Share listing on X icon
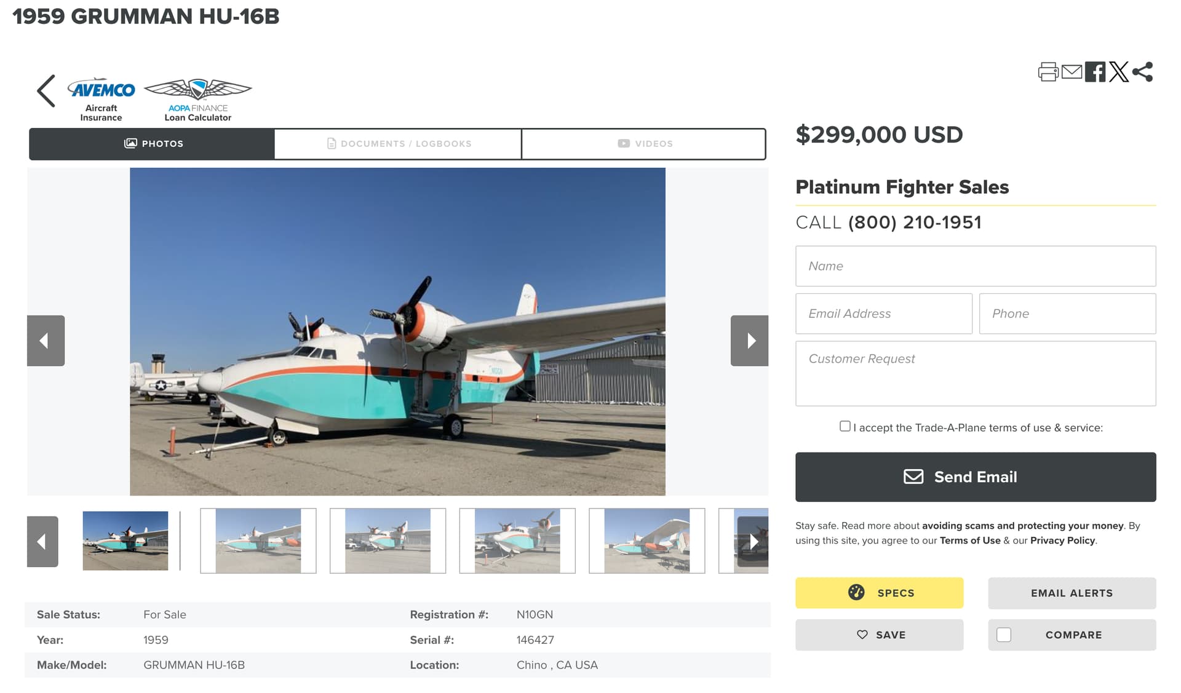This screenshot has height=693, width=1181. click(x=1119, y=72)
